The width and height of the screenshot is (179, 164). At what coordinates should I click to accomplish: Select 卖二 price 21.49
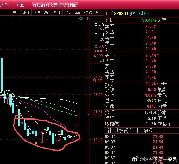(x=151, y=43)
